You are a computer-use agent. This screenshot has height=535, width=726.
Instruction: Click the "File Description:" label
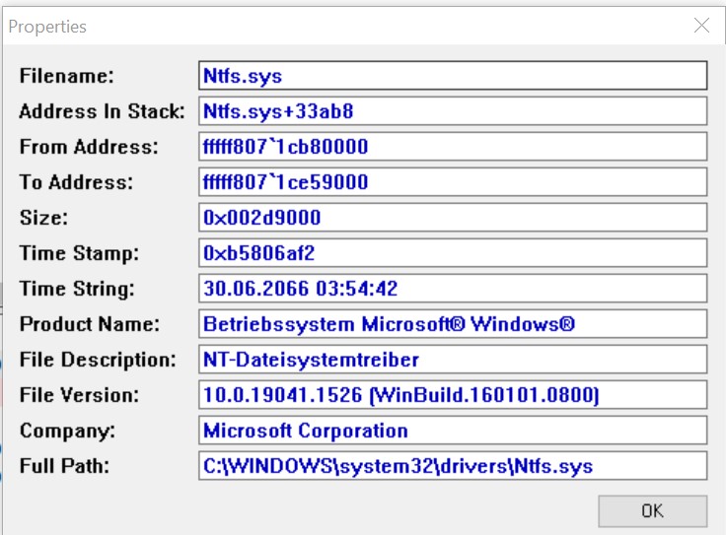tap(98, 360)
